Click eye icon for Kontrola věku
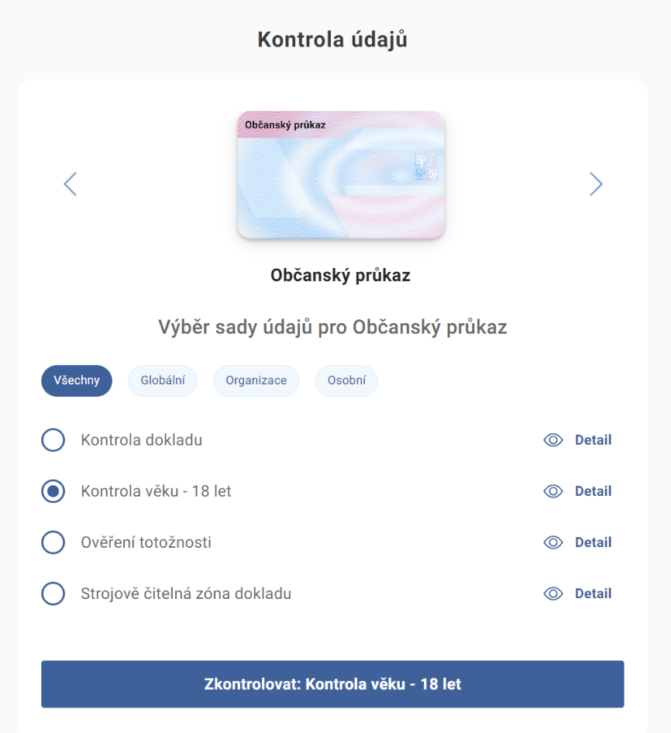The image size is (671, 733). click(x=552, y=491)
